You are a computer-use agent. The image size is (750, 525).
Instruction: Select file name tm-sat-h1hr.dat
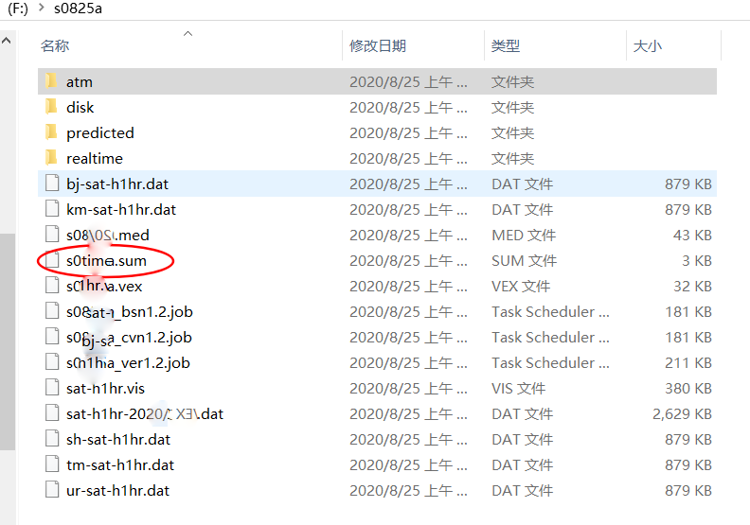[120, 465]
